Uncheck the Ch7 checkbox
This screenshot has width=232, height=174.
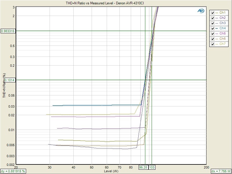pos(213,44)
